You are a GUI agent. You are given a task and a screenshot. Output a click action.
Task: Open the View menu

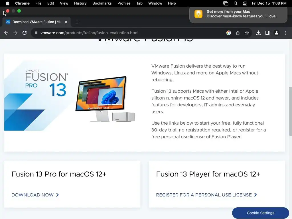pos(64,3)
